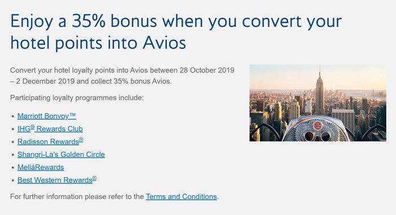Open the Marriott Bonvoy link
Viewport: 396px width, 215px height.
(x=46, y=116)
